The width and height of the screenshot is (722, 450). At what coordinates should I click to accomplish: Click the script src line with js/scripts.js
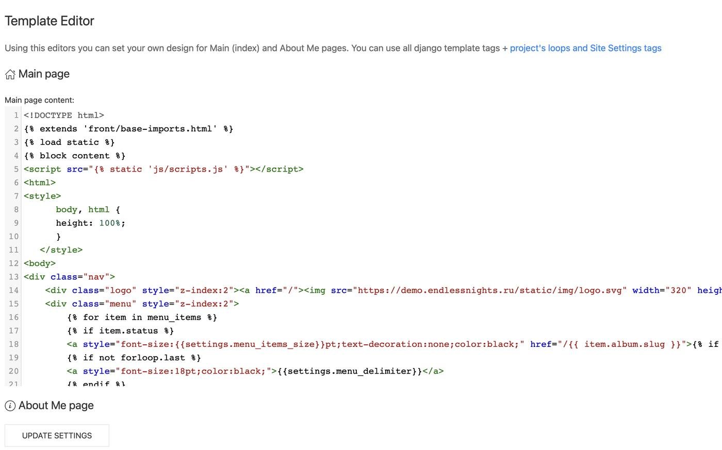point(163,169)
